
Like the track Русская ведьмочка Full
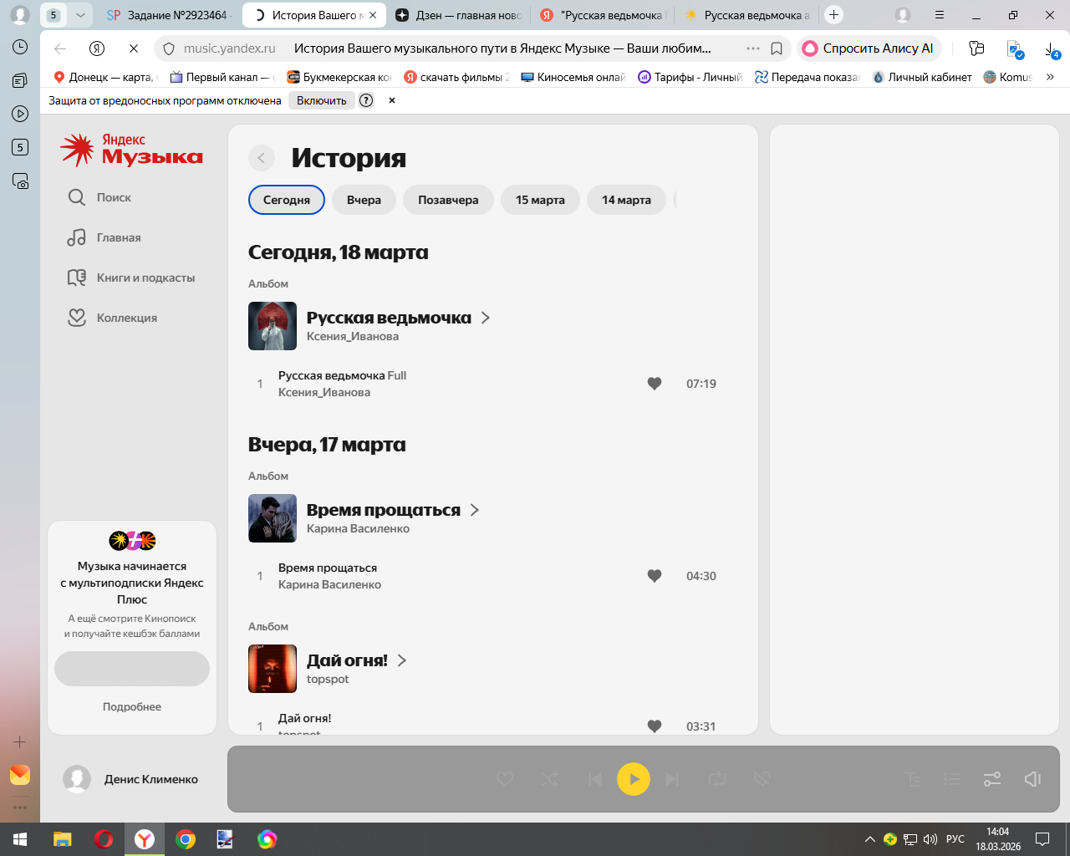[655, 384]
